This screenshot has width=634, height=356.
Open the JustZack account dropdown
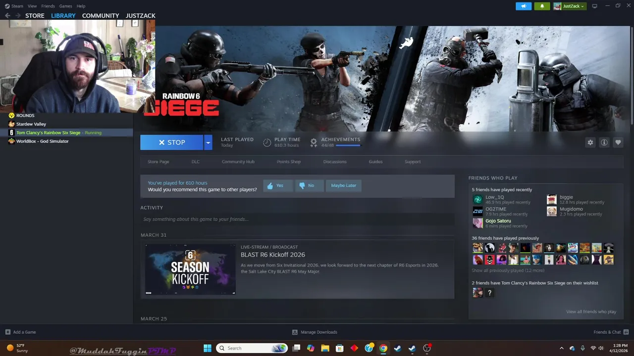569,6
